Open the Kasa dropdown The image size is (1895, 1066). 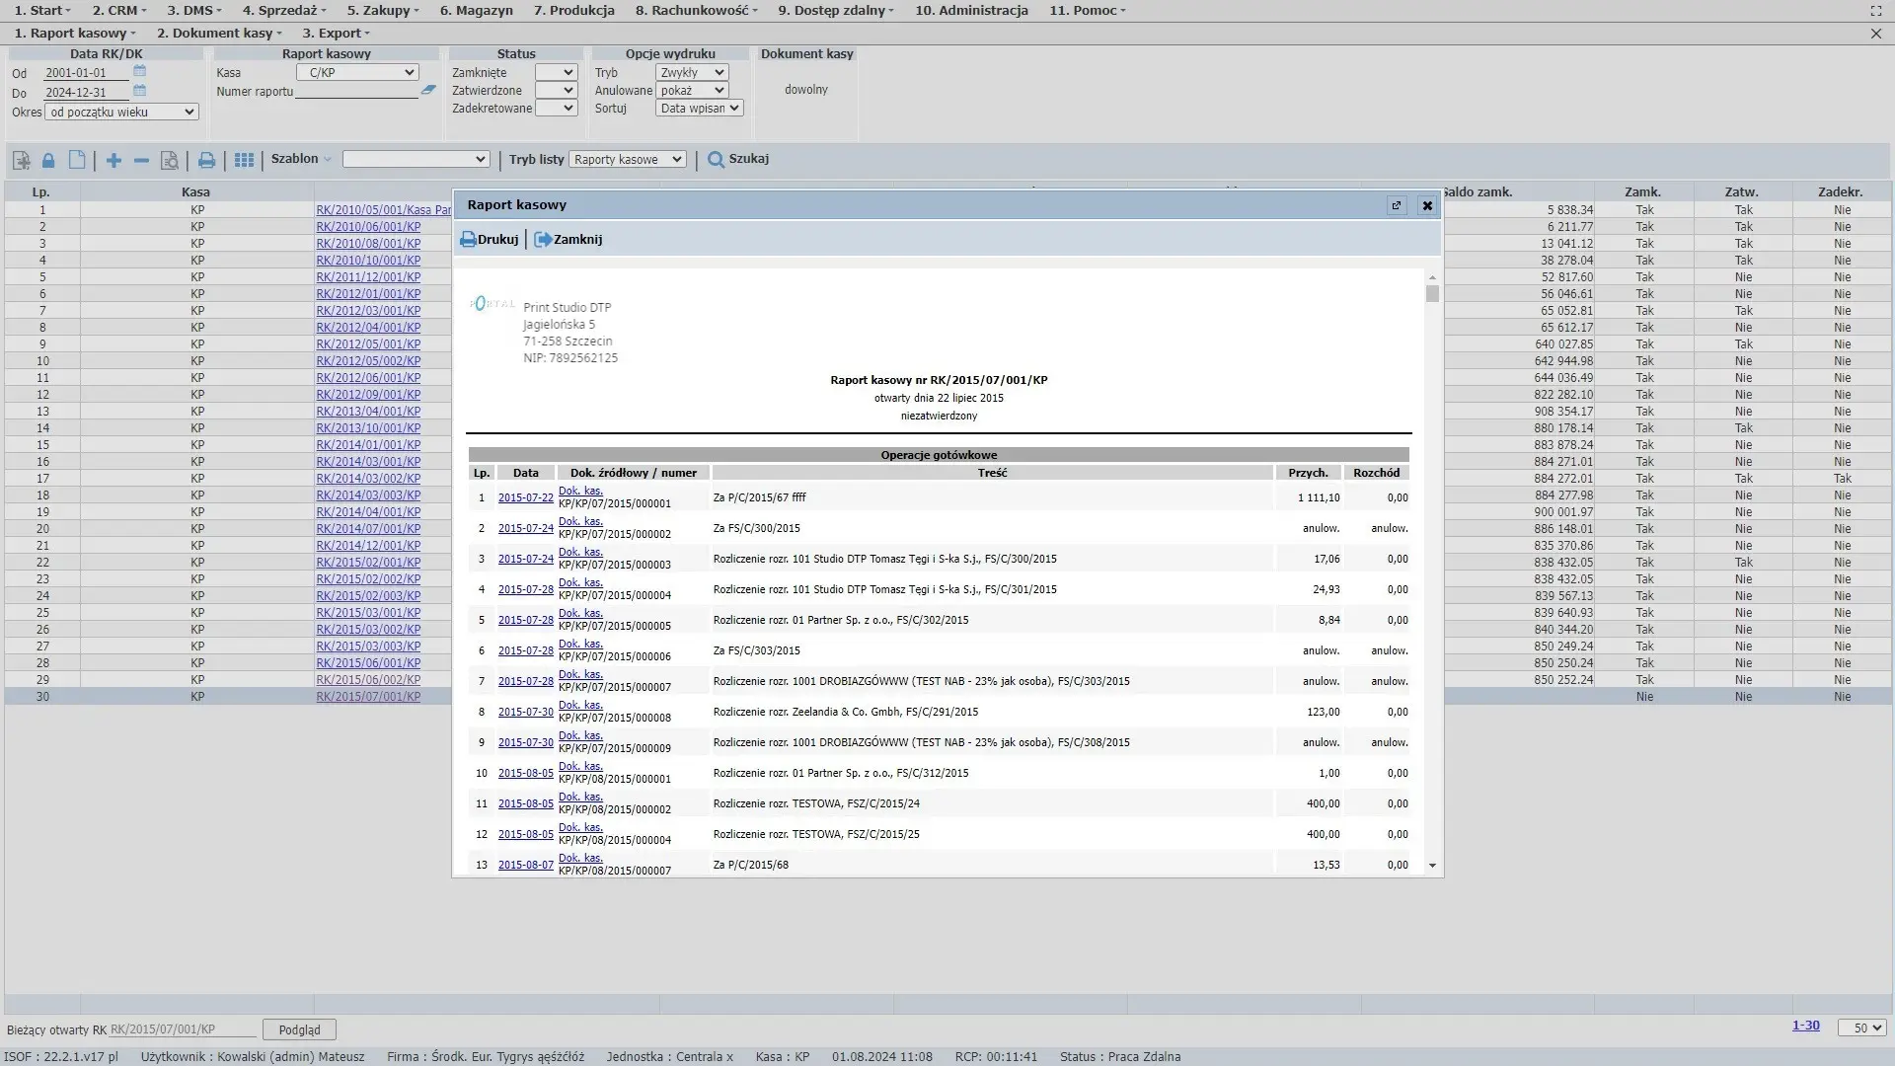click(357, 72)
